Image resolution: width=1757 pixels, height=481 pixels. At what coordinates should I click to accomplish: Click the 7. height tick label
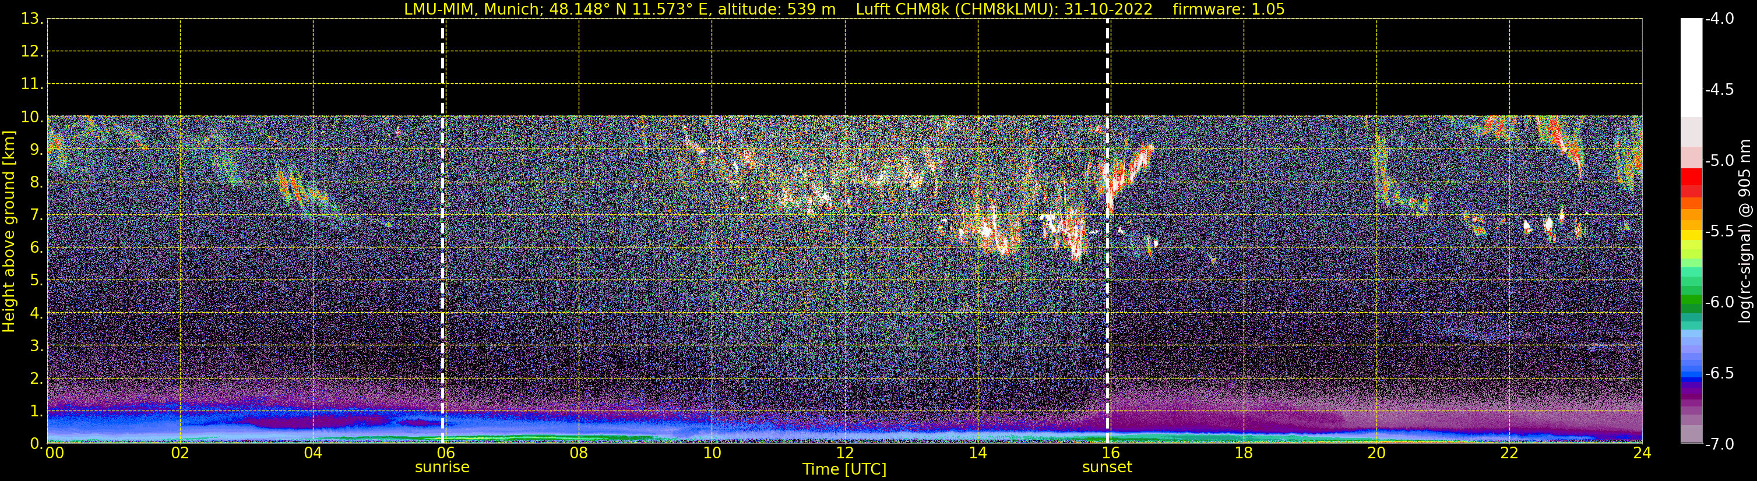[36, 215]
